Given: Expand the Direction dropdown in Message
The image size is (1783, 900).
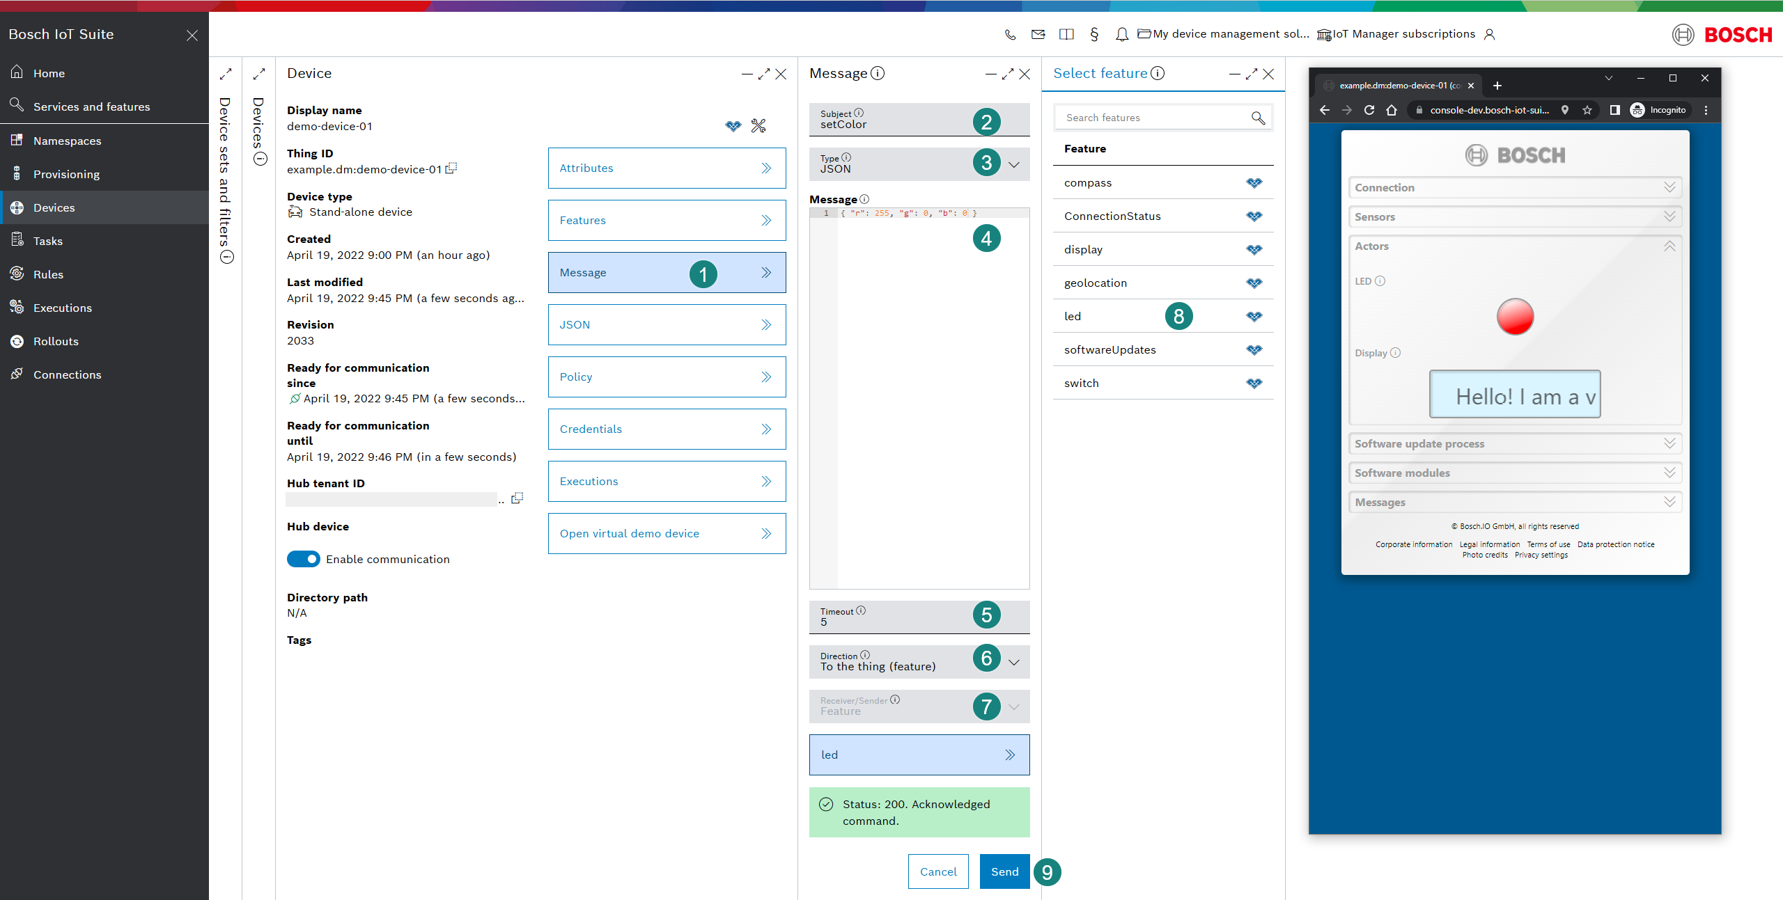Looking at the screenshot, I should click(x=1018, y=660).
